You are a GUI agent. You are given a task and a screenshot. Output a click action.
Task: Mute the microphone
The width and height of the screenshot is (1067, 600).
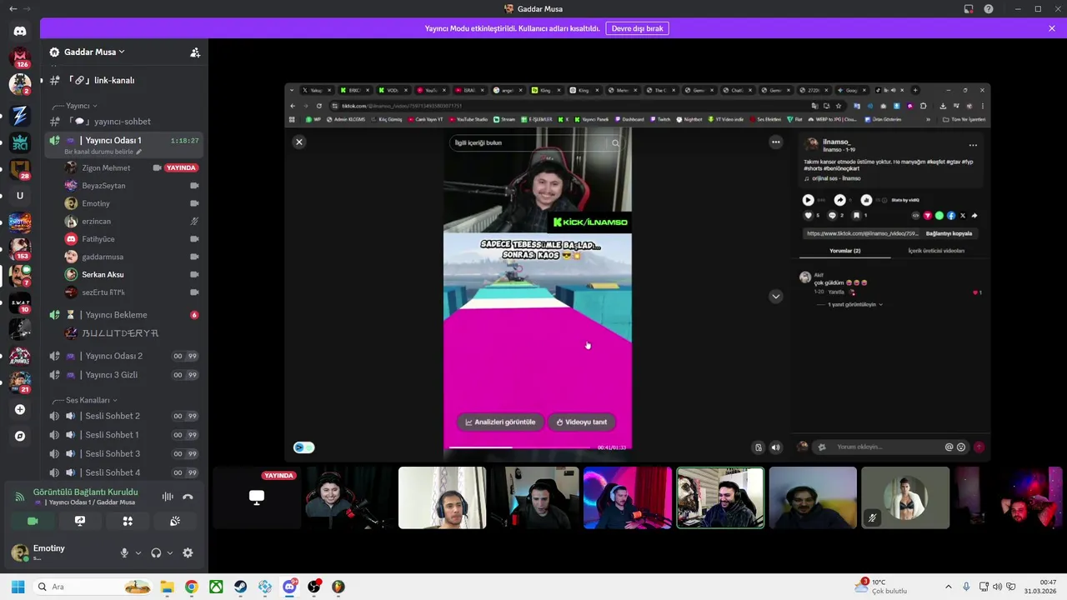[124, 552]
